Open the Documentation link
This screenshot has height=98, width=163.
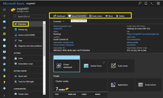pos(134,39)
